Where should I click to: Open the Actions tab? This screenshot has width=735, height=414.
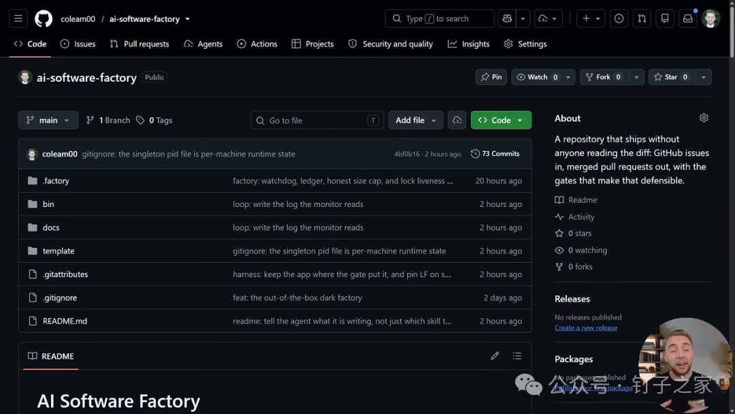[257, 44]
